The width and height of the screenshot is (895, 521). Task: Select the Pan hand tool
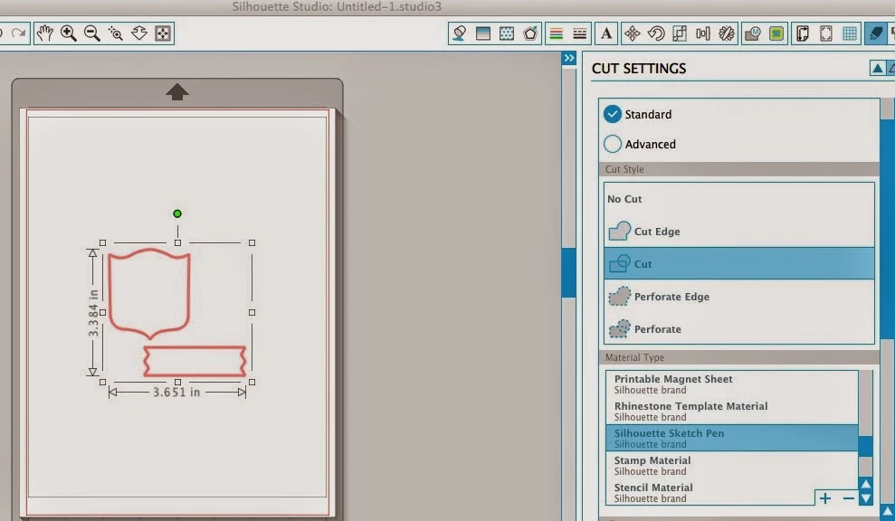[44, 33]
